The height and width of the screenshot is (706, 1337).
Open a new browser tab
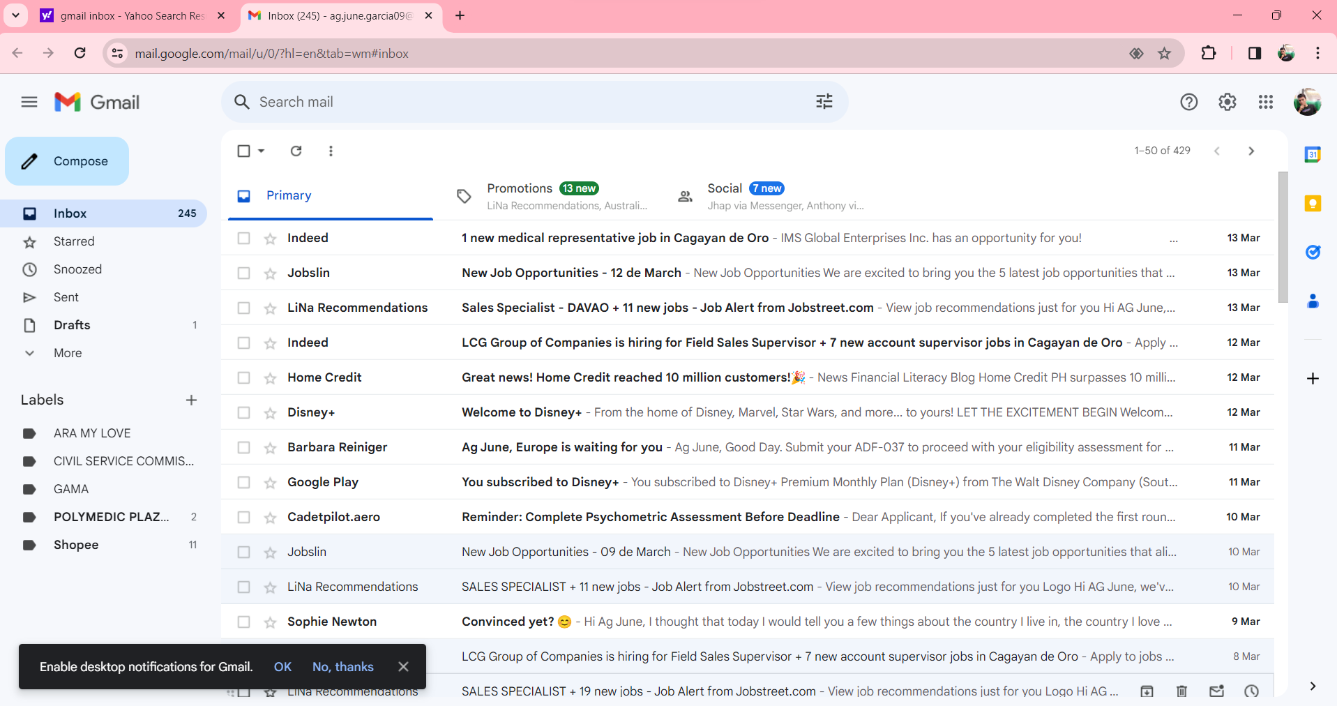(x=460, y=15)
